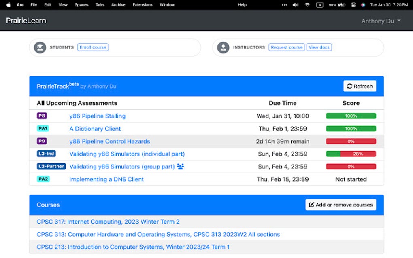This screenshot has width=413, height=258.
Task: Open the keyboard input source selector
Action: point(320,5)
